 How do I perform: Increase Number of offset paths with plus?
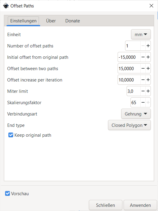coord(148,46)
